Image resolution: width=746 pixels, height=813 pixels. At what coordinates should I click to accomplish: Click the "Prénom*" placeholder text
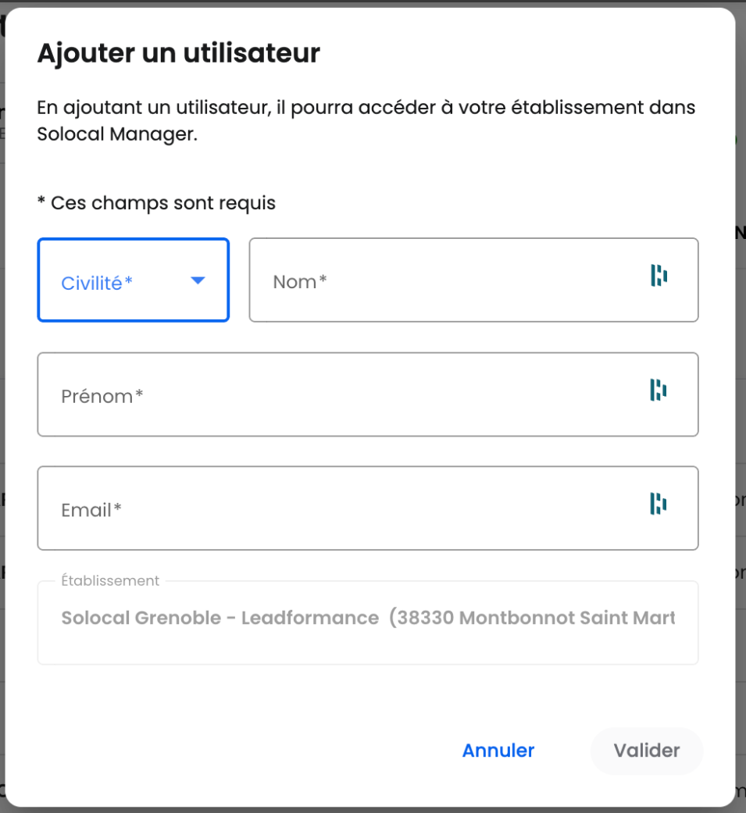point(102,396)
